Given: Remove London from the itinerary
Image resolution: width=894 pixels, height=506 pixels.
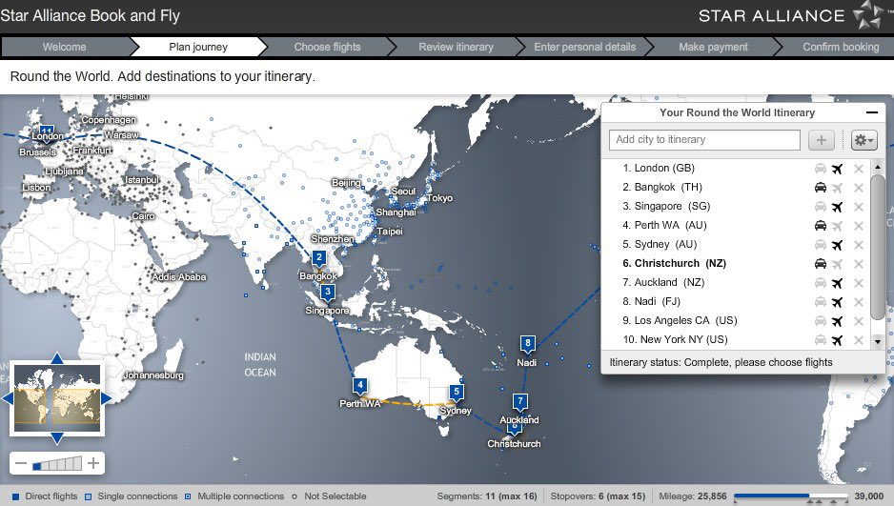Looking at the screenshot, I should tap(858, 169).
